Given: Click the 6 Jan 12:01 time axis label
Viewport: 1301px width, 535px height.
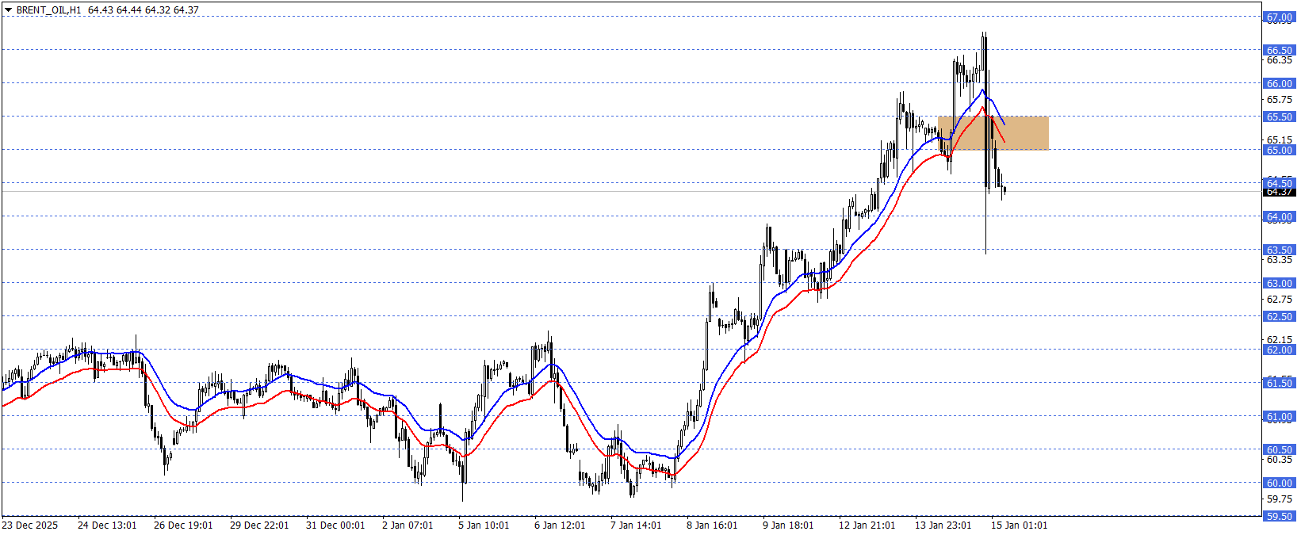Looking at the screenshot, I should point(560,525).
